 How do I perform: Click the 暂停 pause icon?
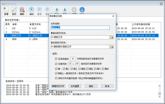(x=39, y=9)
